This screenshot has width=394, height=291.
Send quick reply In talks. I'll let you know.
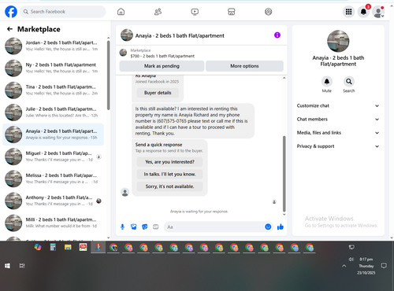click(x=169, y=174)
